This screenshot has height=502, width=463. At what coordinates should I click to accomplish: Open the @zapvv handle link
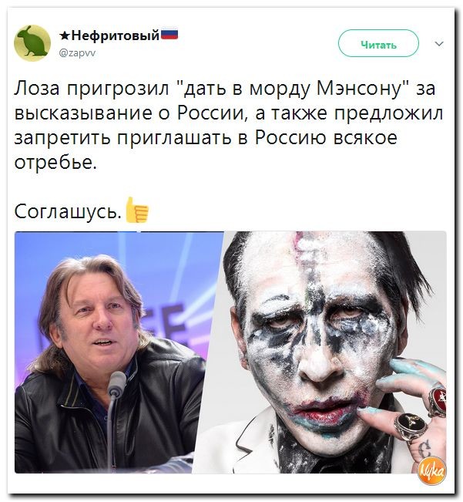point(77,53)
